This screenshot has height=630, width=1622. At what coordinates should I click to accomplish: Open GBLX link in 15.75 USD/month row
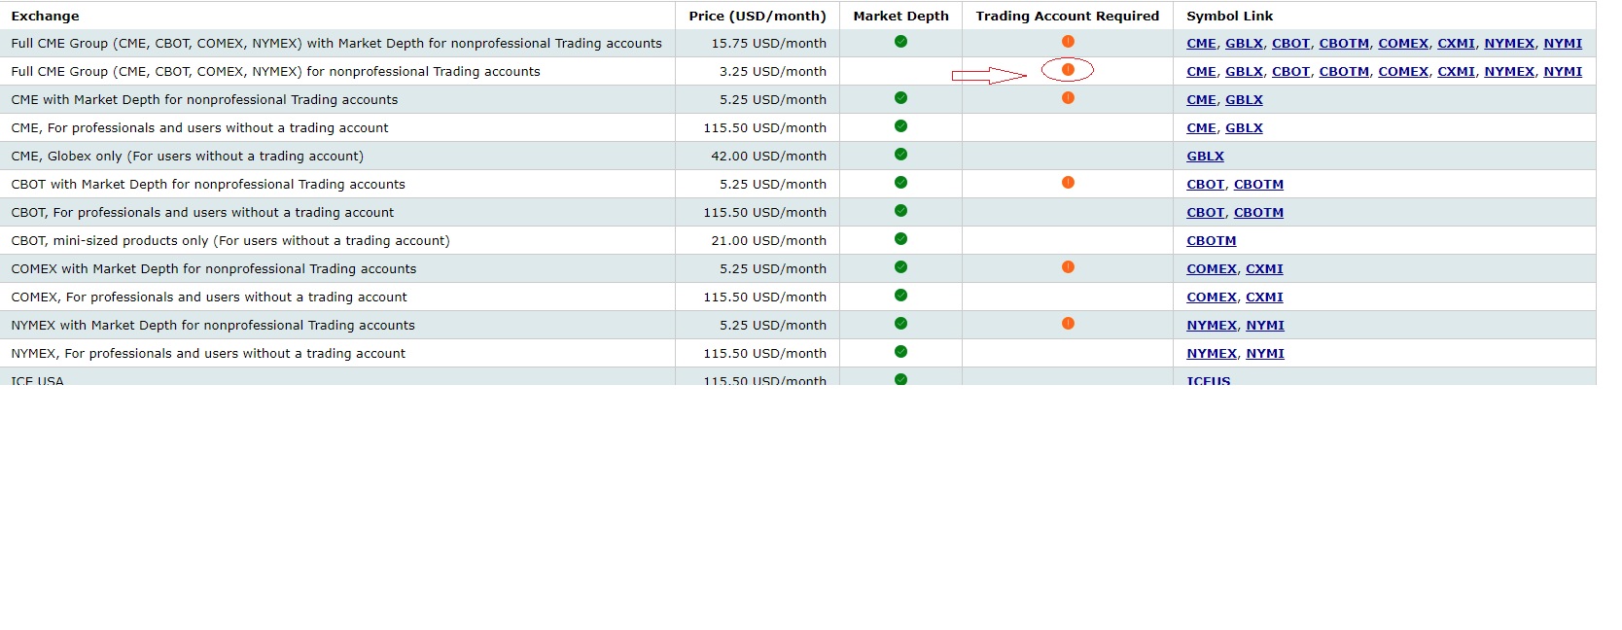pos(1244,44)
